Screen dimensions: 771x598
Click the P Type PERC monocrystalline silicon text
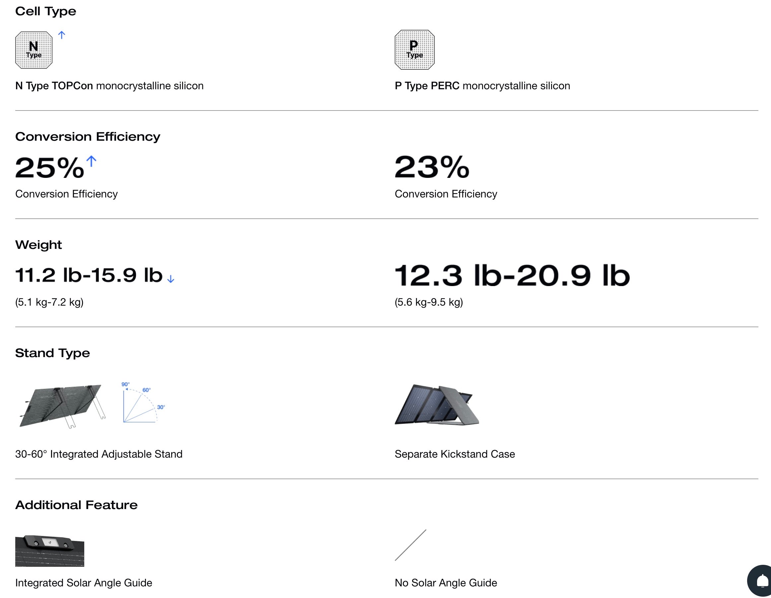[x=482, y=86]
